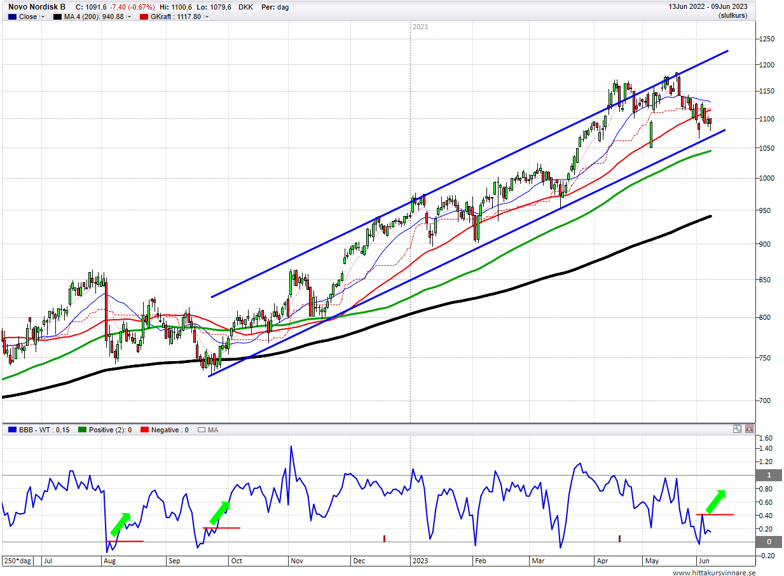Click the highlighted 0 level on indicator axis
784x576 pixels.
(x=768, y=542)
